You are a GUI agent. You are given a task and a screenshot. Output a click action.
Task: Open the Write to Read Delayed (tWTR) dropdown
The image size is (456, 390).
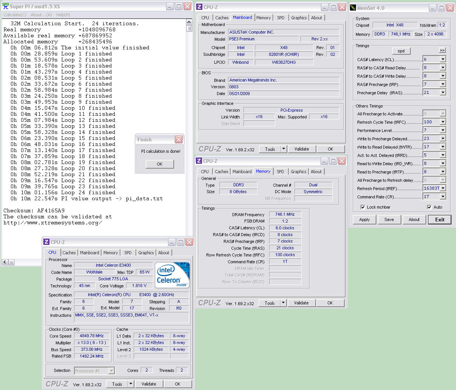[443, 147]
